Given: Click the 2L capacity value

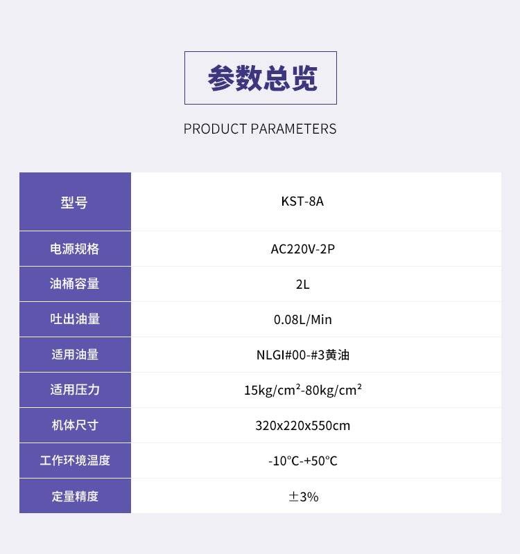Looking at the screenshot, I should click(x=302, y=284).
